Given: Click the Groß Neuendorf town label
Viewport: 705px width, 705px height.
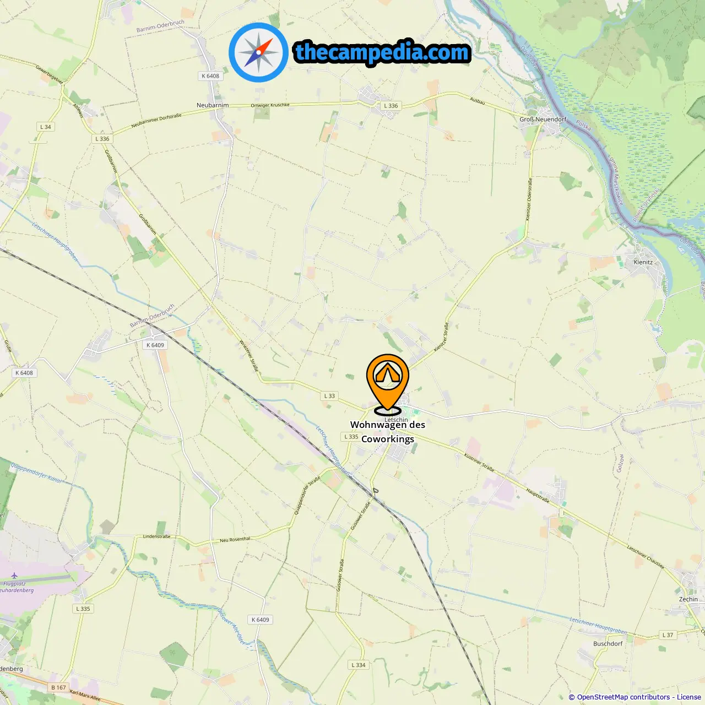Looking at the screenshot, I should tap(543, 119).
